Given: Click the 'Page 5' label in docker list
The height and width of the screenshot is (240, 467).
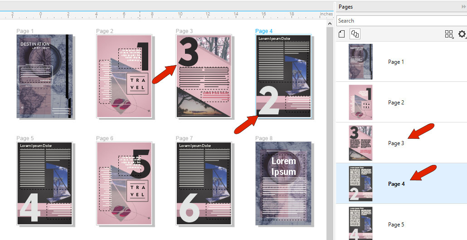Looking at the screenshot, I should [396, 225].
